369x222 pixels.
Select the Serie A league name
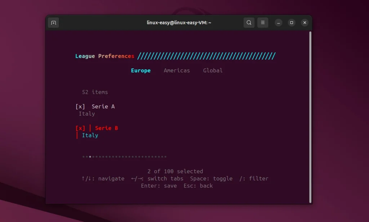pyautogui.click(x=103, y=107)
